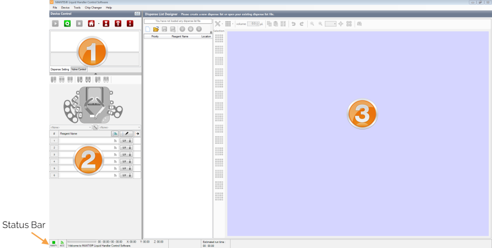Image resolution: width=492 pixels, height=248 pixels.
Task: Open the left None dropdown
Action: (71, 127)
